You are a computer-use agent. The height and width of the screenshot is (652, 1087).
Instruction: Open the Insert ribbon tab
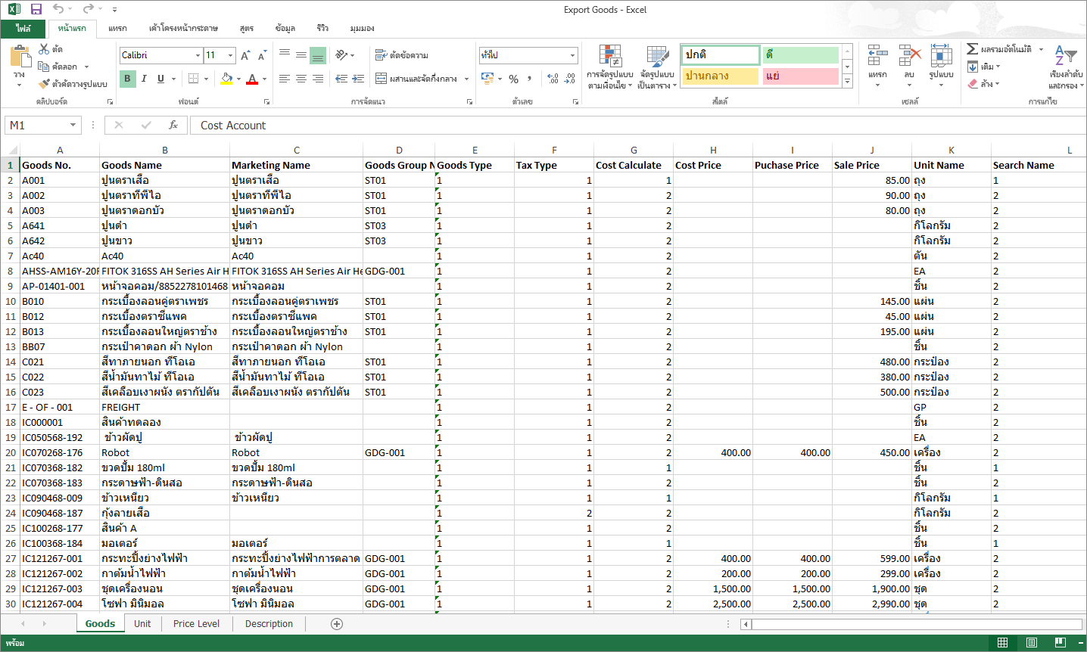point(117,28)
